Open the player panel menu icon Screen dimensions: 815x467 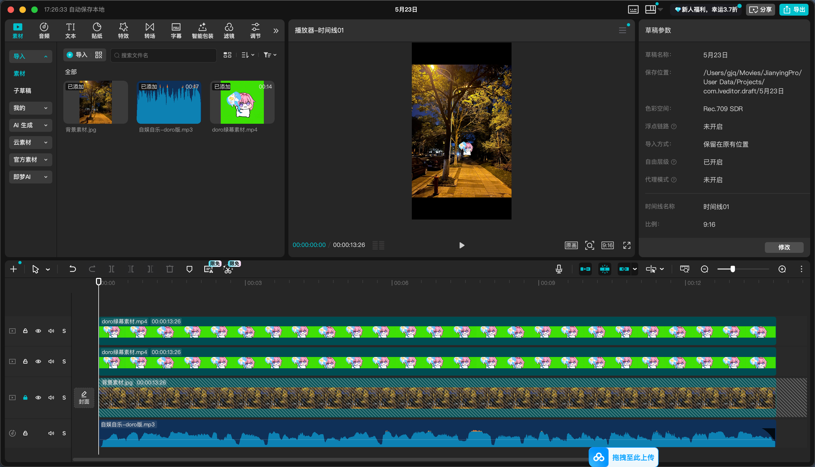[623, 30]
